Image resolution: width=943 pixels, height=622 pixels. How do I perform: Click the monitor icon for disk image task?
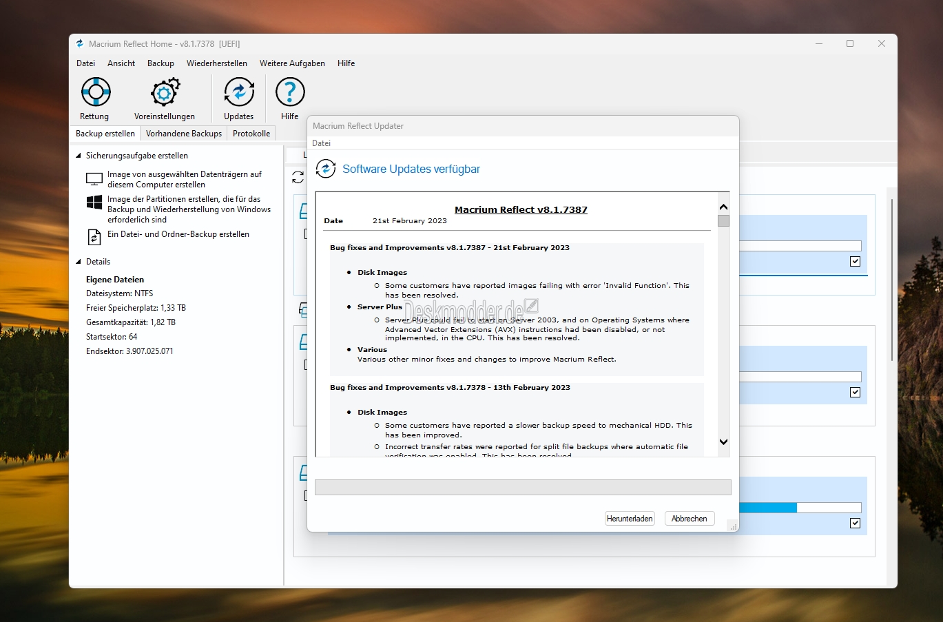click(94, 179)
